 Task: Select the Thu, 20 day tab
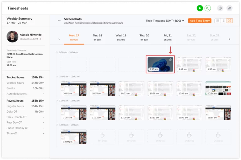pos(144,37)
